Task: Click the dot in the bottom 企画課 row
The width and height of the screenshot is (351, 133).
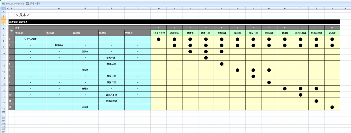Action: 332,107
